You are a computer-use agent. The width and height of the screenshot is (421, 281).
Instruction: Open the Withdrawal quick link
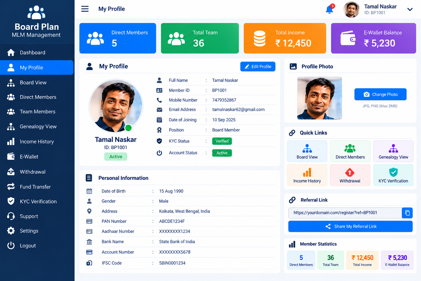coord(350,175)
